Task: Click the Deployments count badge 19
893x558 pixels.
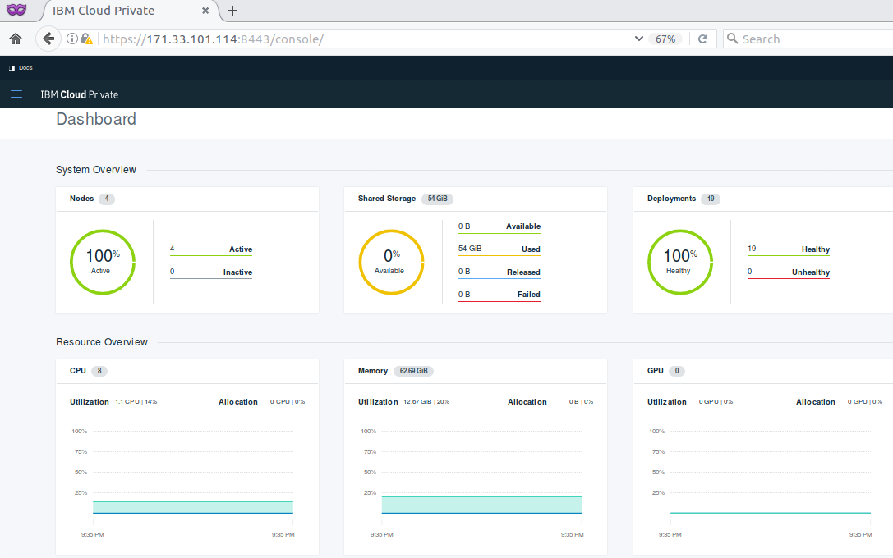Action: (710, 199)
